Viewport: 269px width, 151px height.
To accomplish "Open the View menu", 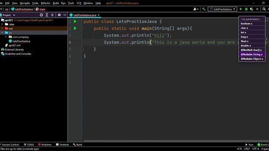I will coord(15,3).
